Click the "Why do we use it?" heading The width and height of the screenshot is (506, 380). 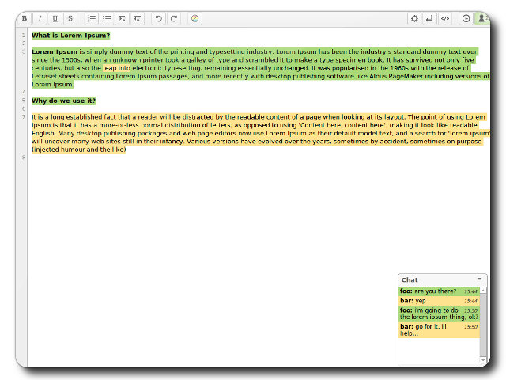pos(63,101)
